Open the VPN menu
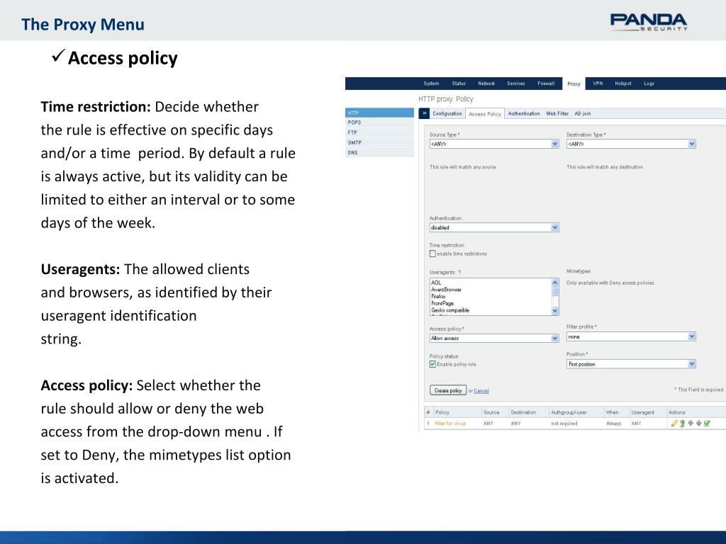Viewport: 726px width, 544px height. click(x=598, y=84)
